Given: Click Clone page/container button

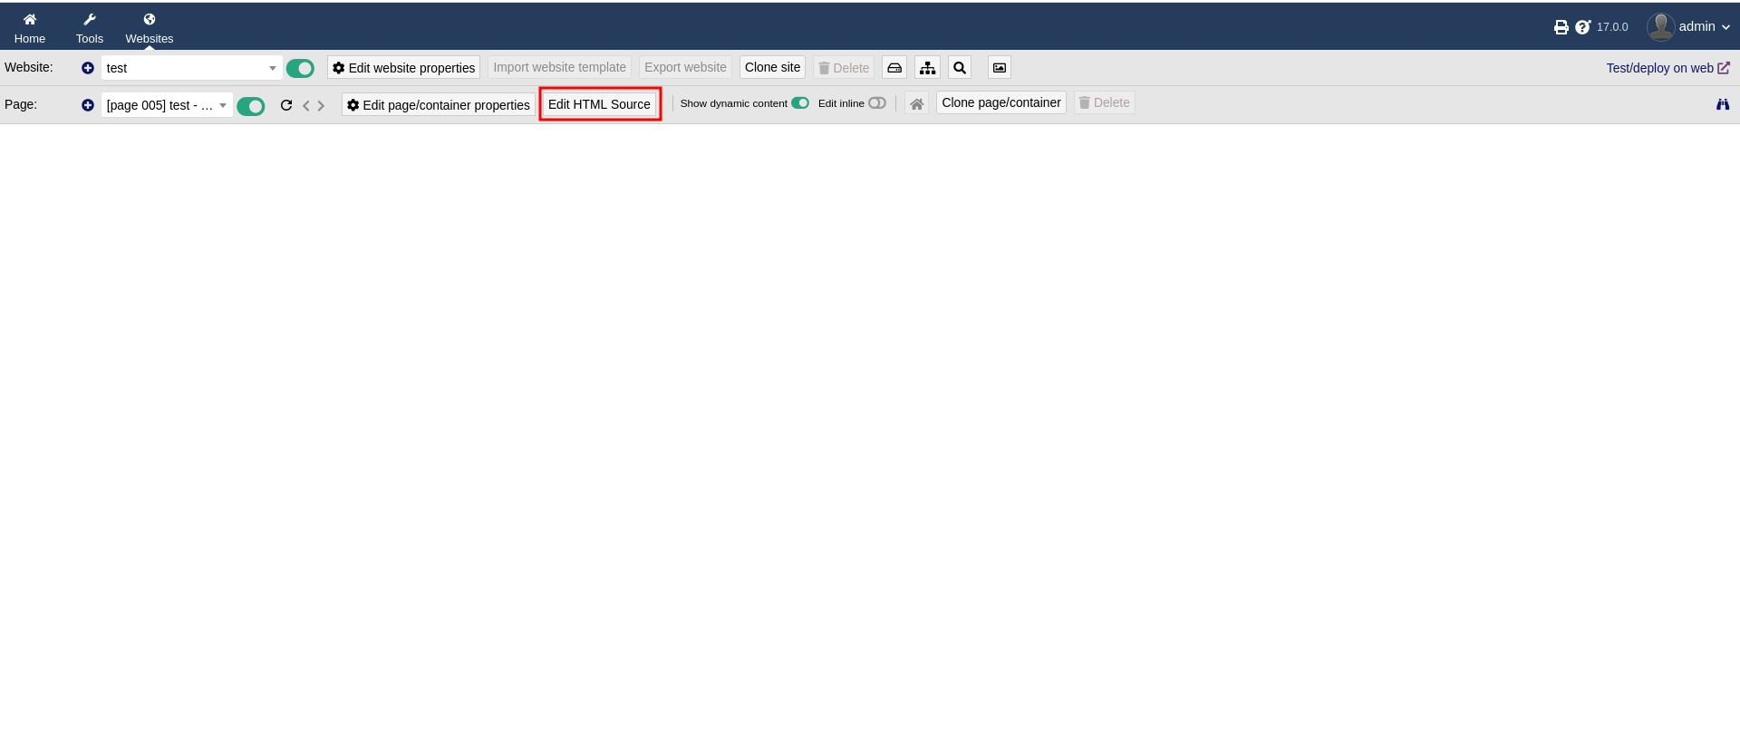Looking at the screenshot, I should [x=1000, y=102].
